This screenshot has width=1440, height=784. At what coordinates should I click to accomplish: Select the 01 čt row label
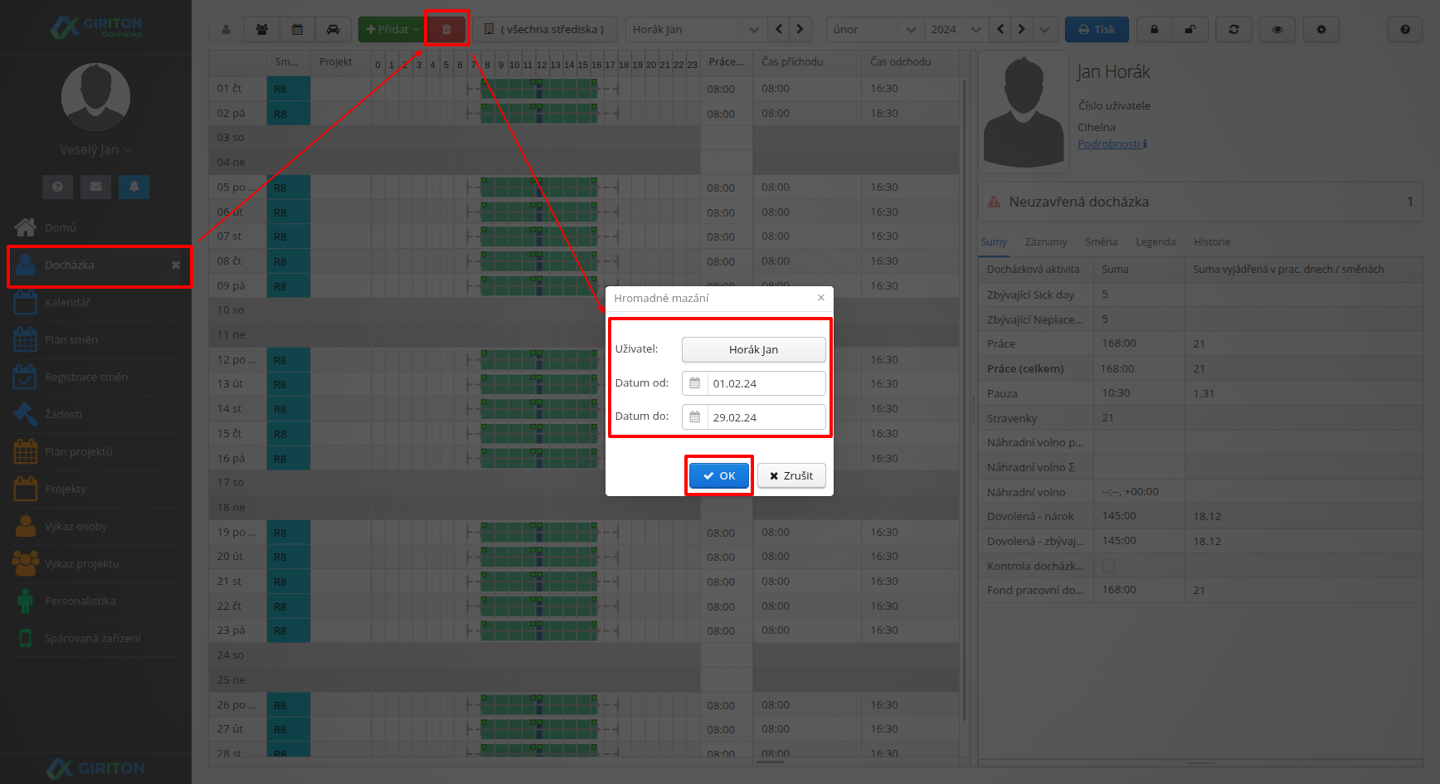click(230, 89)
